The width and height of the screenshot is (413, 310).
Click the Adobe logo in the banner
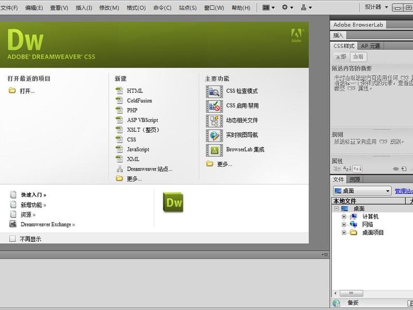click(296, 35)
